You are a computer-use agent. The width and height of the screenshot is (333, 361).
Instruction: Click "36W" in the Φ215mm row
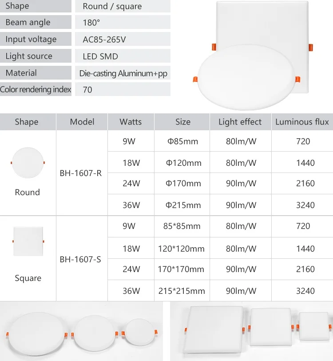tap(131, 205)
